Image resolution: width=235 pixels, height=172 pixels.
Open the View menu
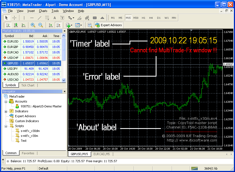tap(20, 11)
